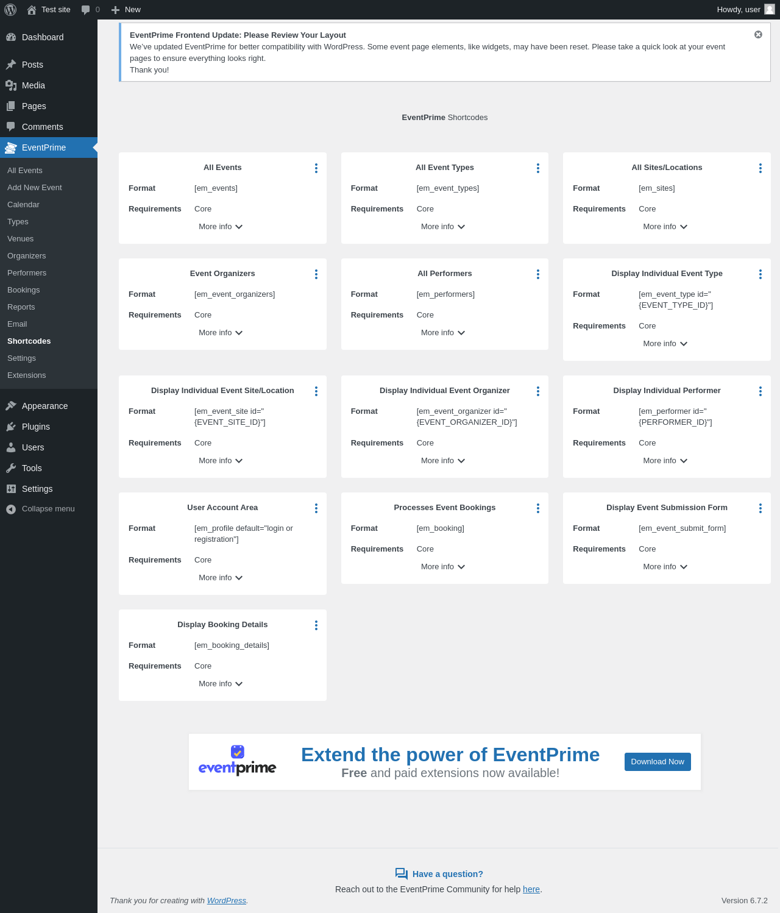Image resolution: width=780 pixels, height=913 pixels.
Task: Open three-dot menu on Processes Event Bookings card
Action: [538, 508]
